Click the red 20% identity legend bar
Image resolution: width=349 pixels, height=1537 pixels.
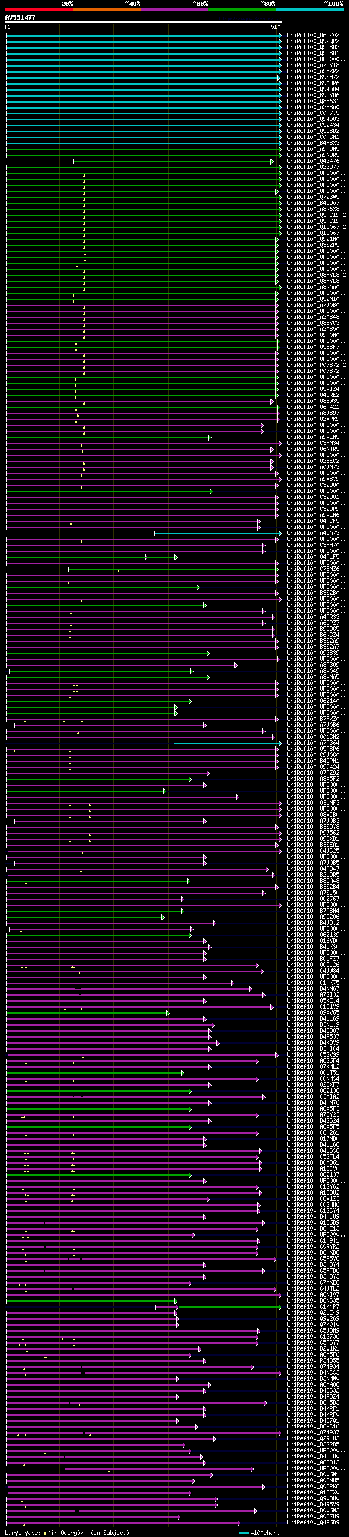click(x=39, y=10)
